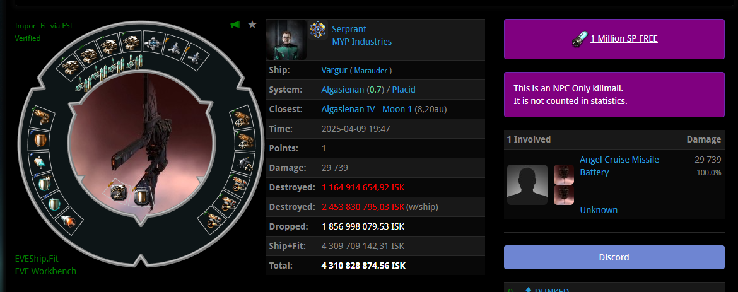
Task: Open the Vargur ship link
Action: (x=334, y=70)
